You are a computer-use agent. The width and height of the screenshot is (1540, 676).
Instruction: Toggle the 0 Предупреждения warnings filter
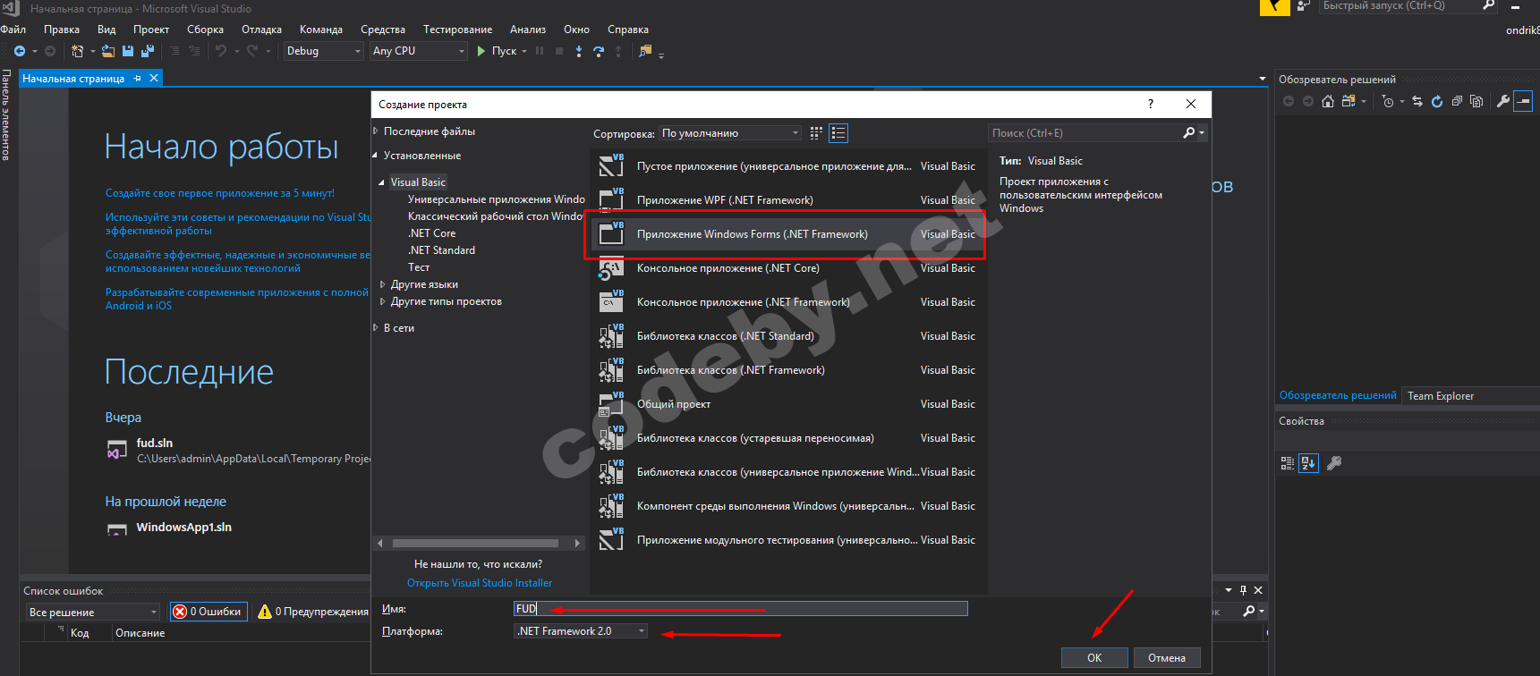(313, 612)
